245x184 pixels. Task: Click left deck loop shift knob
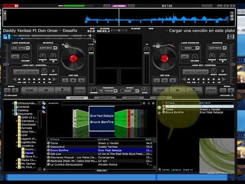click(x=44, y=71)
